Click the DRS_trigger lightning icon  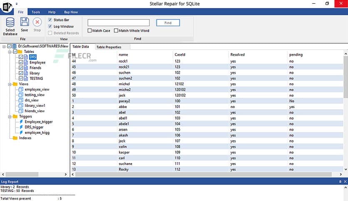(21, 127)
